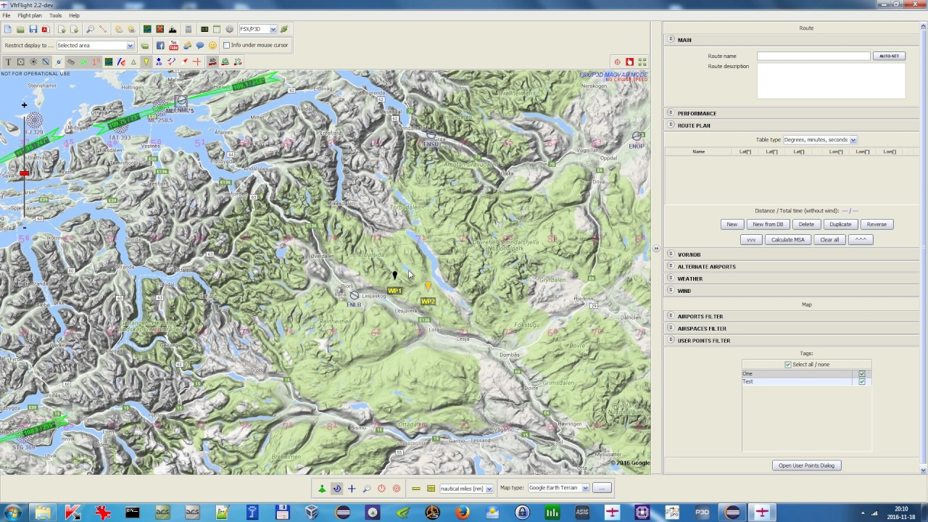Click the magnifier zoom icon in the bottom toolbar
The width and height of the screenshot is (928, 522).
[367, 489]
